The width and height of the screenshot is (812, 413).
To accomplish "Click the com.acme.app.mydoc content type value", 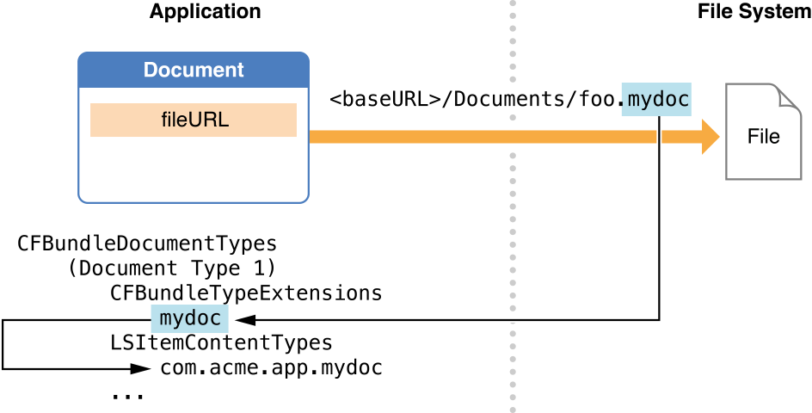I will (x=271, y=369).
